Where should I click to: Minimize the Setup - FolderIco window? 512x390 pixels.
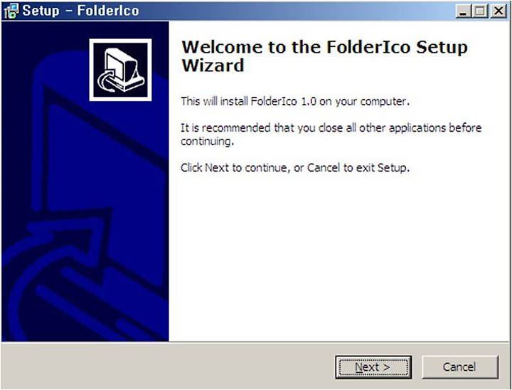(x=462, y=11)
